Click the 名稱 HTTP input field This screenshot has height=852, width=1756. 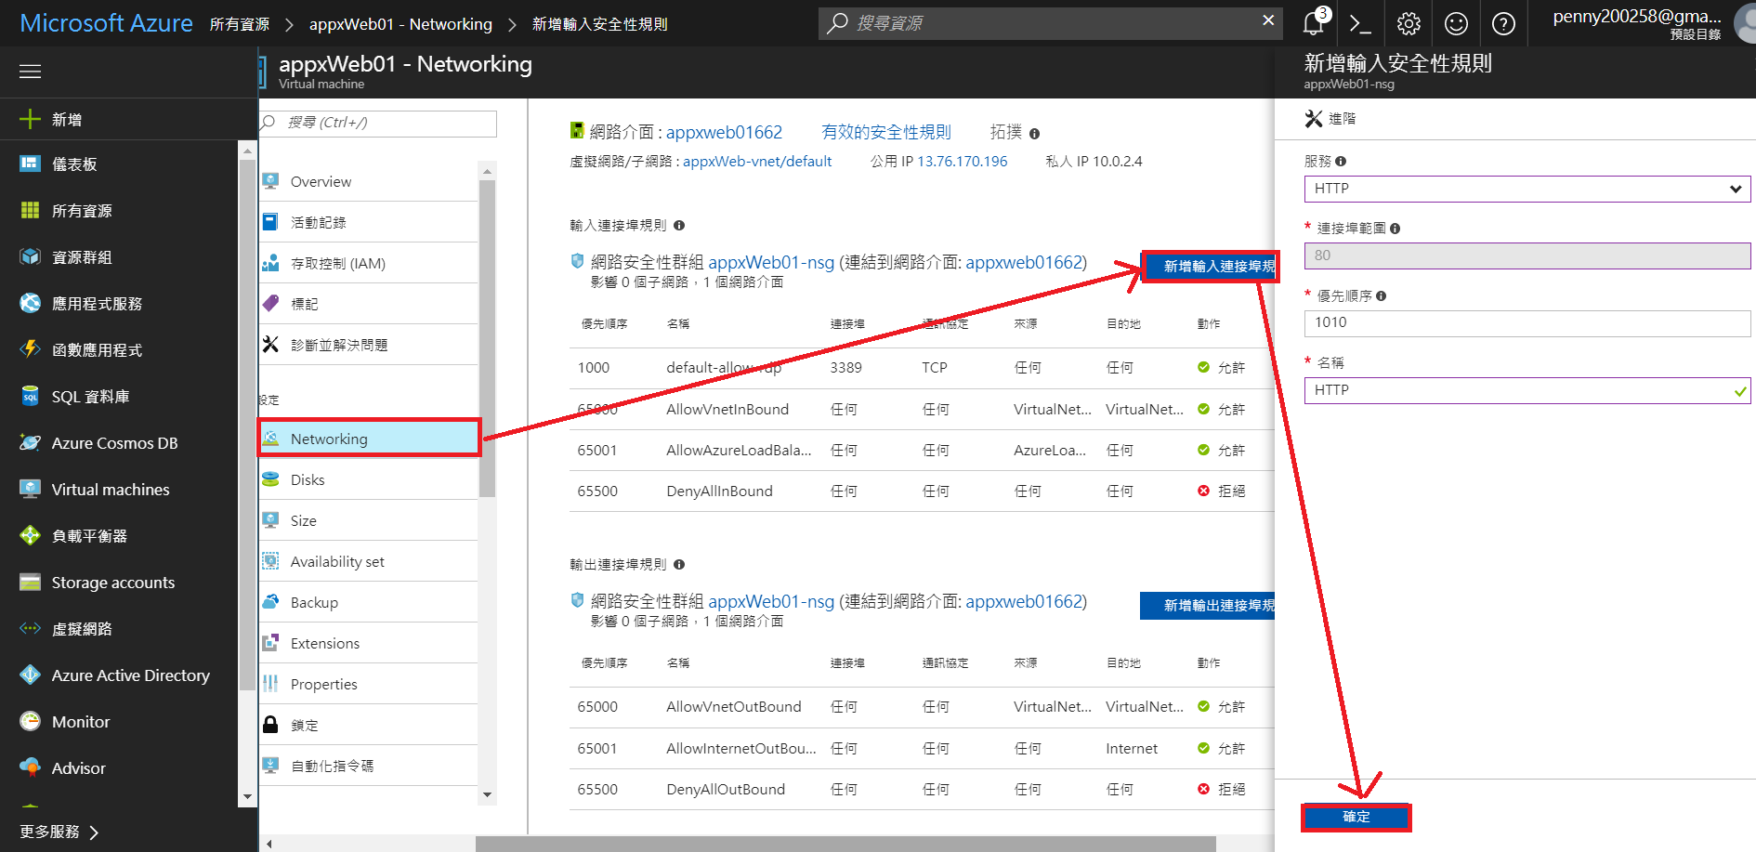(1527, 390)
